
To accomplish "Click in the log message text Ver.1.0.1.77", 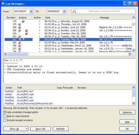I will [13, 60].
